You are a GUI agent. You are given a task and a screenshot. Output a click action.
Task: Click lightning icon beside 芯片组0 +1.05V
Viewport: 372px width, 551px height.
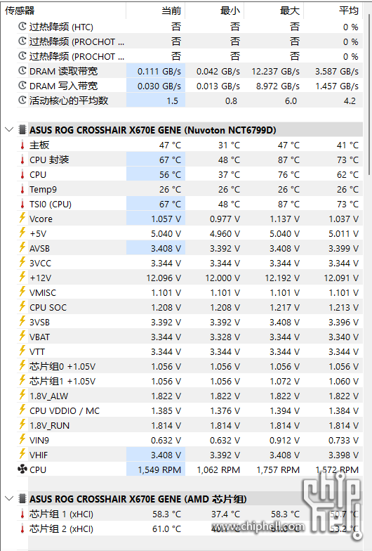22,365
